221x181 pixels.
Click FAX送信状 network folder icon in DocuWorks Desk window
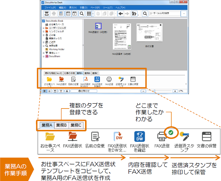(x=61, y=79)
